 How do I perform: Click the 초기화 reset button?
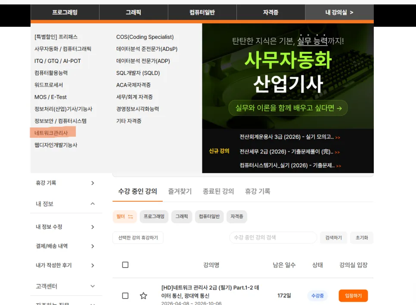[362, 237]
